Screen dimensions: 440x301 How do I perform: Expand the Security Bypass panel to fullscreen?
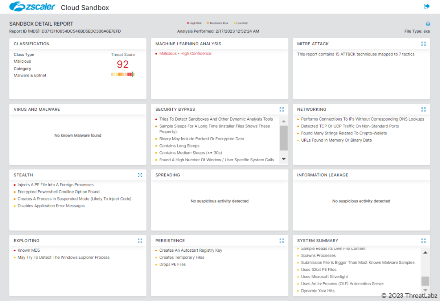[282, 109]
